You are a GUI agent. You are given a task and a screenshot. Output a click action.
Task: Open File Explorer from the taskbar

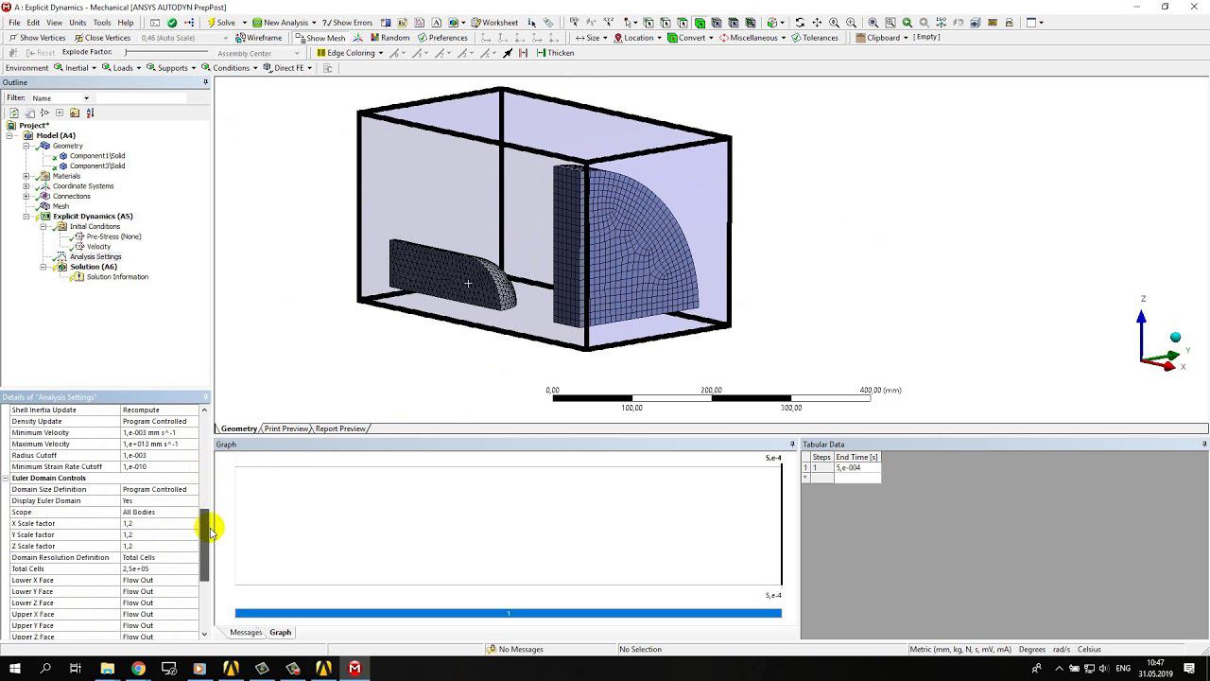coord(107,669)
